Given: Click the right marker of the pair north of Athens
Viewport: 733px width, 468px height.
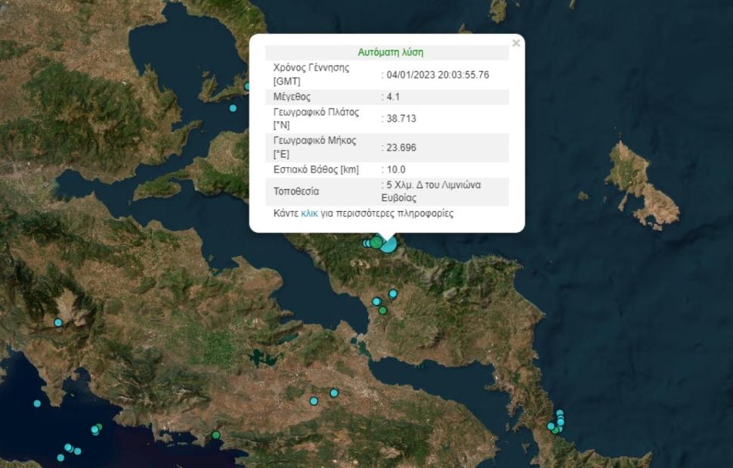Looking at the screenshot, I should (333, 392).
